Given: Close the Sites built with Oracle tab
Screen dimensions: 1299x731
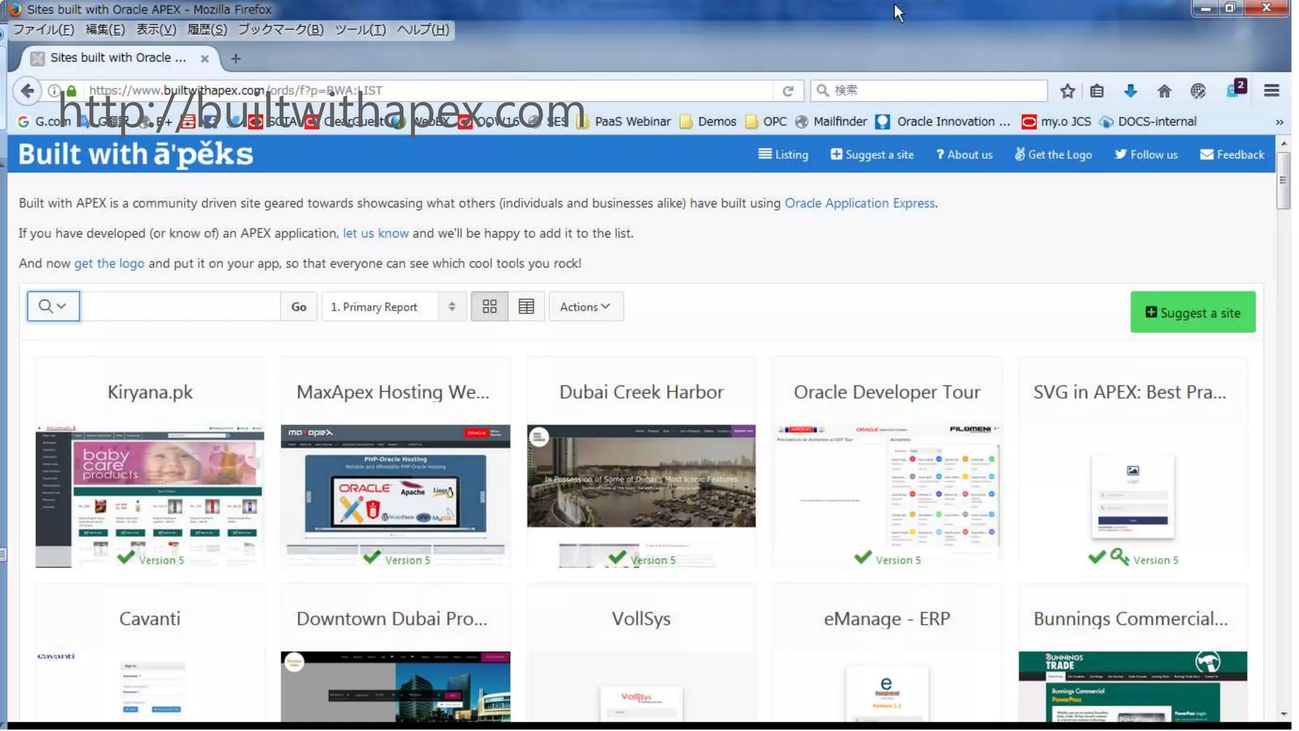Looking at the screenshot, I should click(204, 58).
